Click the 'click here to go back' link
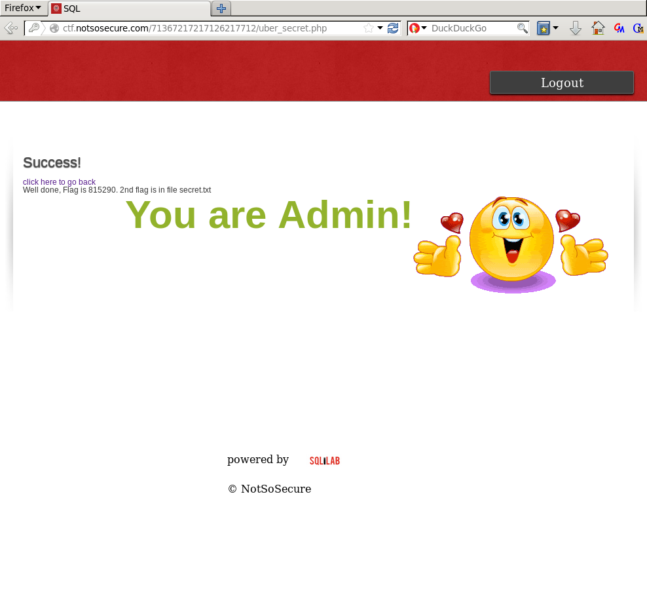 pyautogui.click(x=59, y=182)
